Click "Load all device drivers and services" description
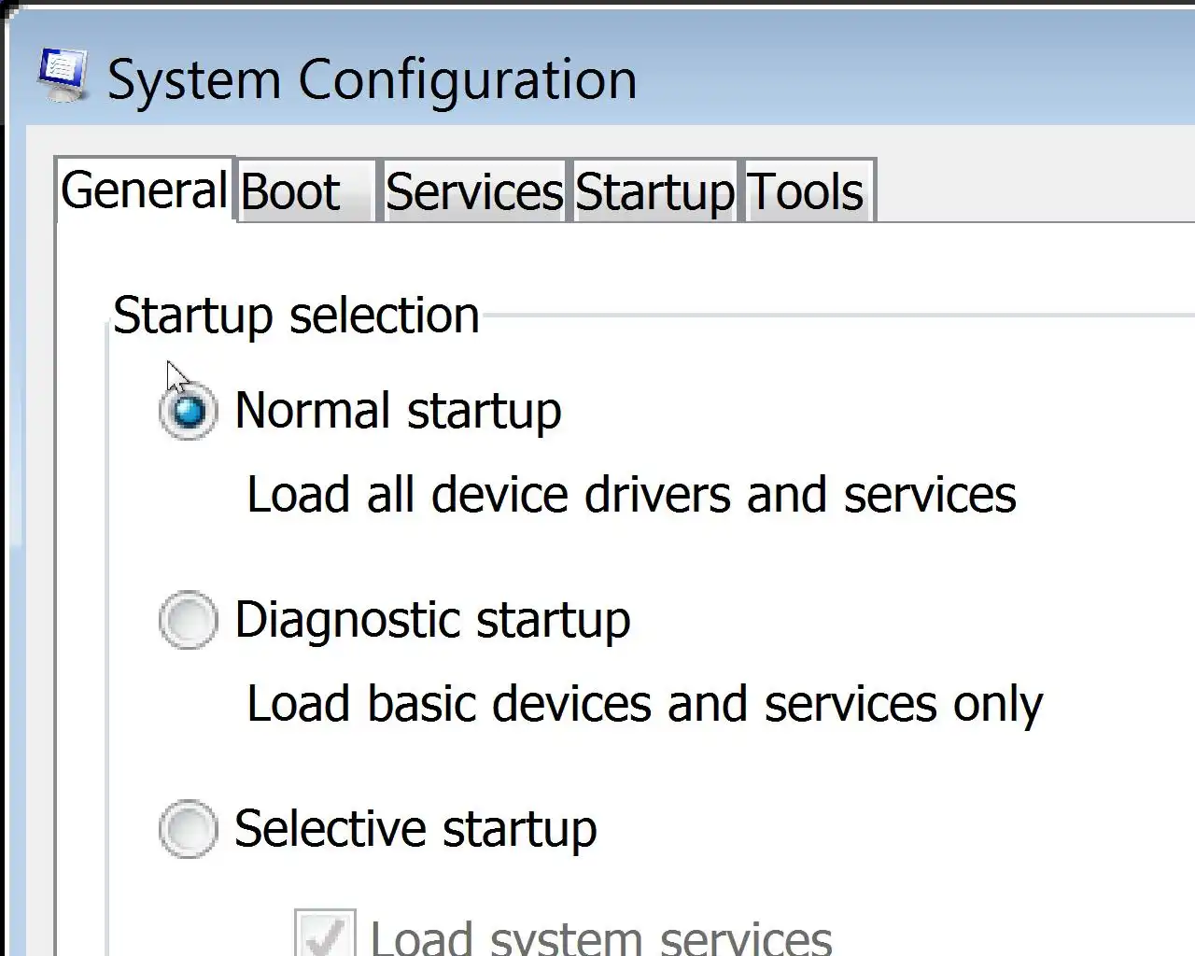Viewport: 1195px width, 956px height. pos(631,495)
